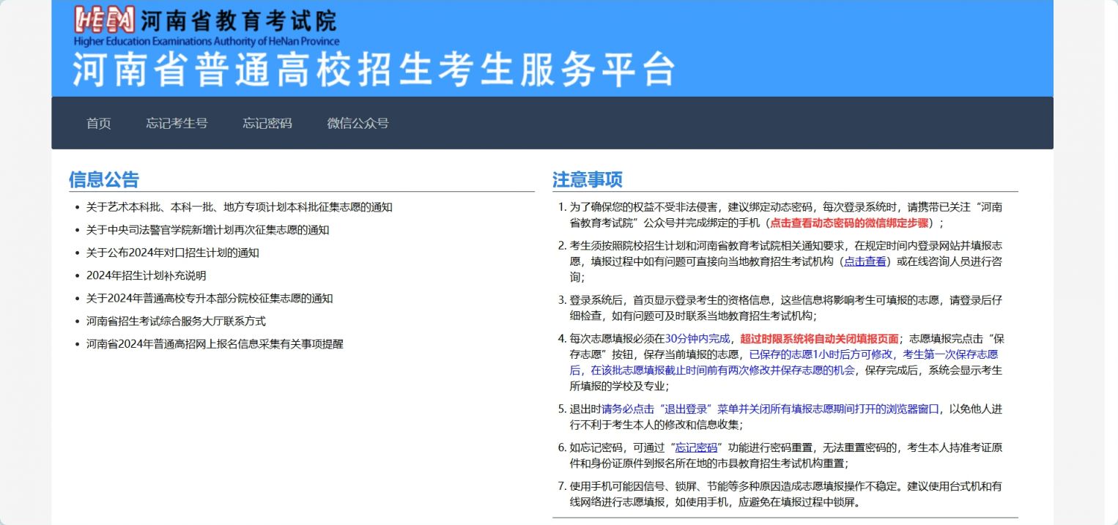Viewport: 1118px width, 525px height.
Task: Click the red text 超过时限系统将自动关闭填报页面
Action: click(819, 338)
